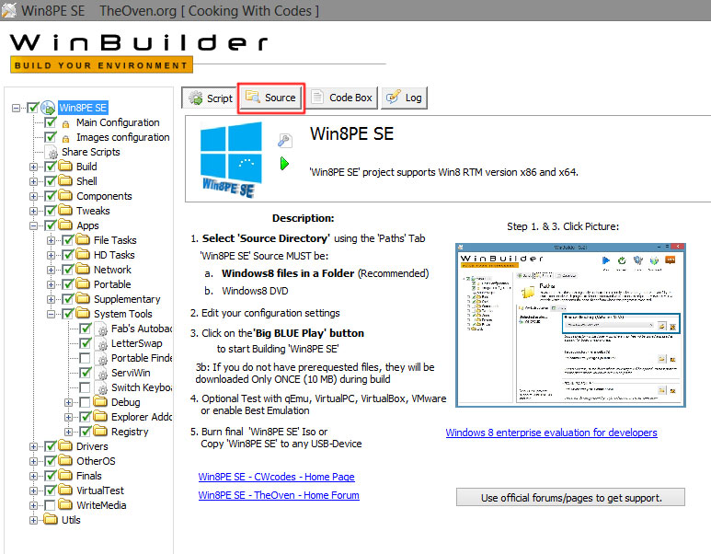Click the Win8PE SE Windows logo
Viewport: 711px width, 554px height.
pyautogui.click(x=231, y=159)
